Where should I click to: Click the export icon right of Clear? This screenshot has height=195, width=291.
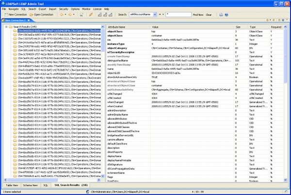pyautogui.click(x=221, y=15)
